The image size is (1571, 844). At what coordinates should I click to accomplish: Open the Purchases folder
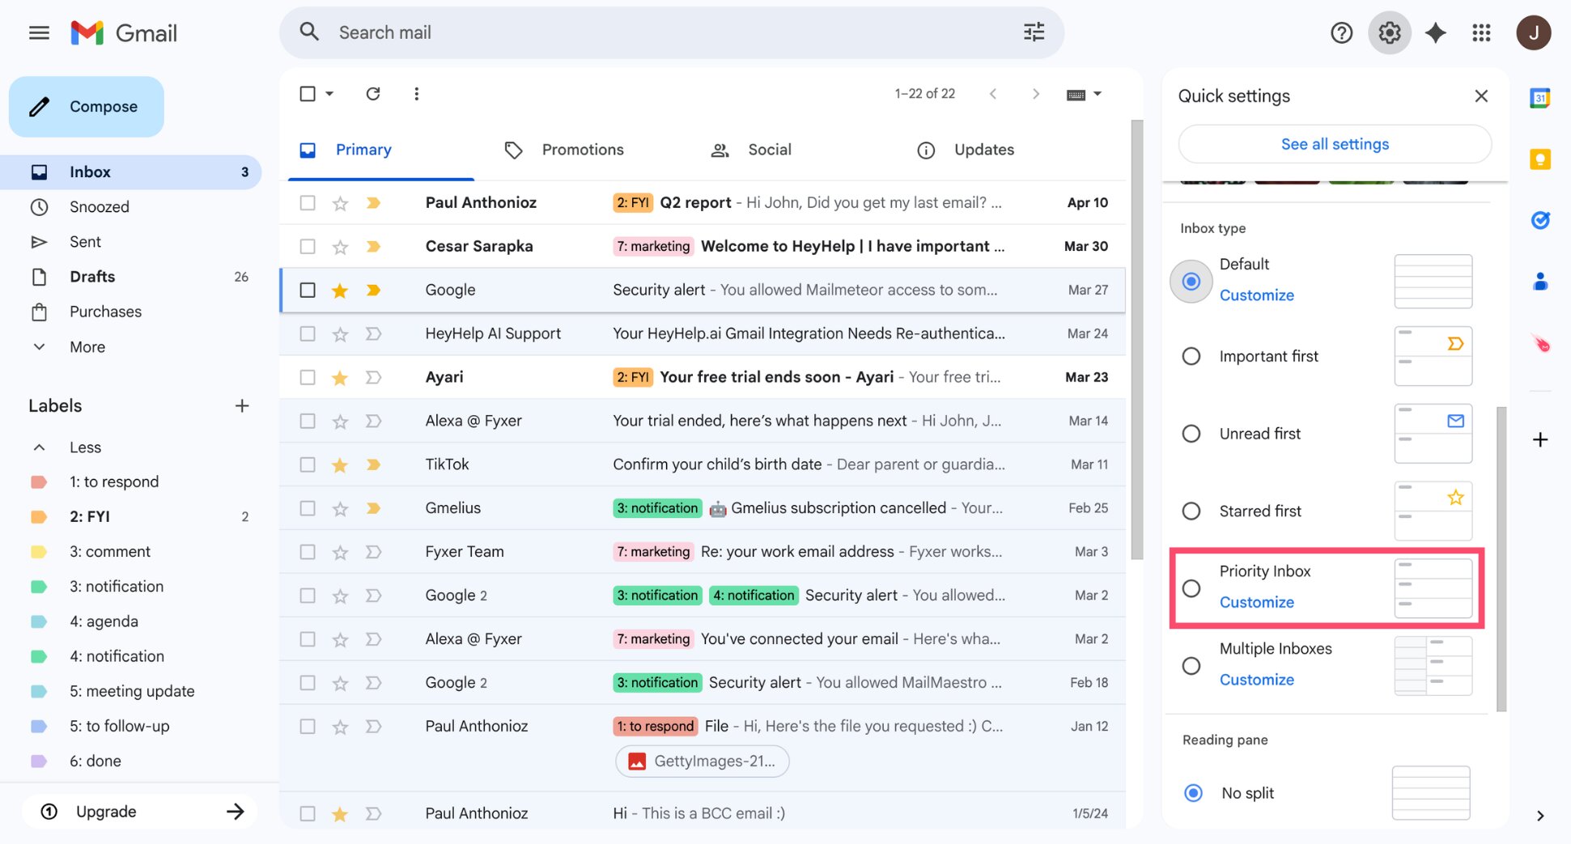[105, 312]
